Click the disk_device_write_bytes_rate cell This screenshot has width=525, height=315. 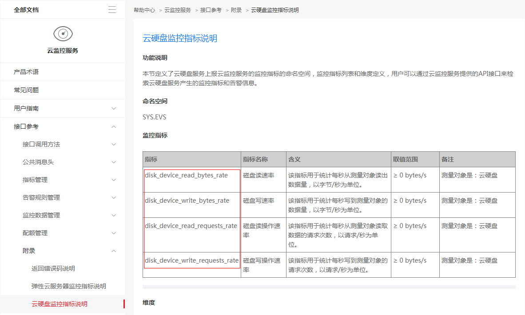point(192,205)
